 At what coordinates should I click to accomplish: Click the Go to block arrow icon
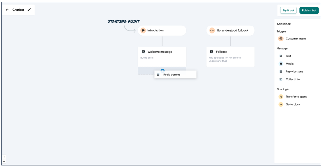281,104
